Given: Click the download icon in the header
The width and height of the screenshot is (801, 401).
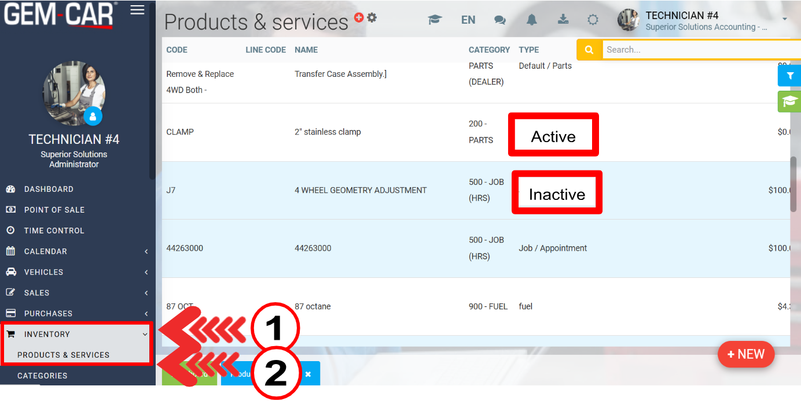Looking at the screenshot, I should [562, 20].
